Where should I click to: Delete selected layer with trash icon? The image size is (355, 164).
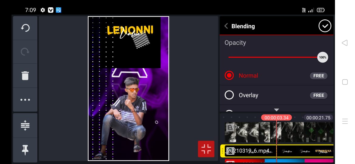coord(25,76)
